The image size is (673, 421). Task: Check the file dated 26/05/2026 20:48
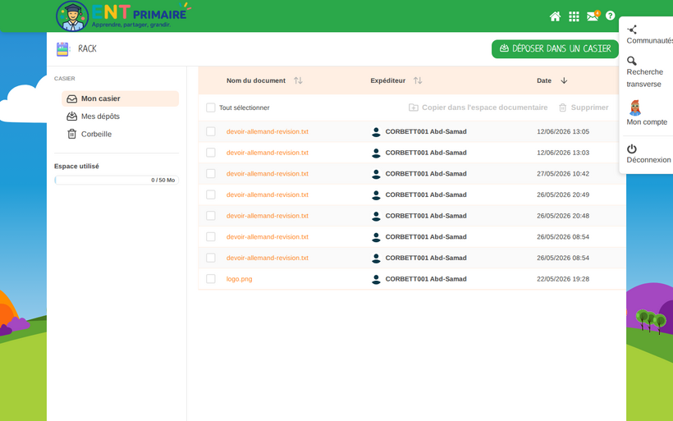(x=211, y=216)
